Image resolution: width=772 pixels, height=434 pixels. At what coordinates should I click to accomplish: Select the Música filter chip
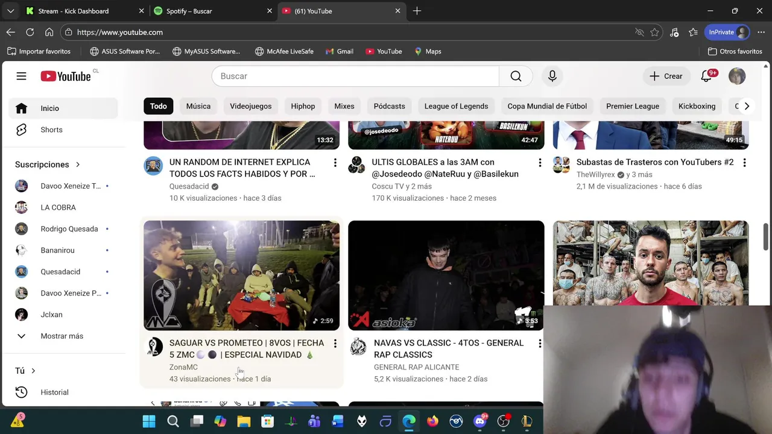pos(198,106)
